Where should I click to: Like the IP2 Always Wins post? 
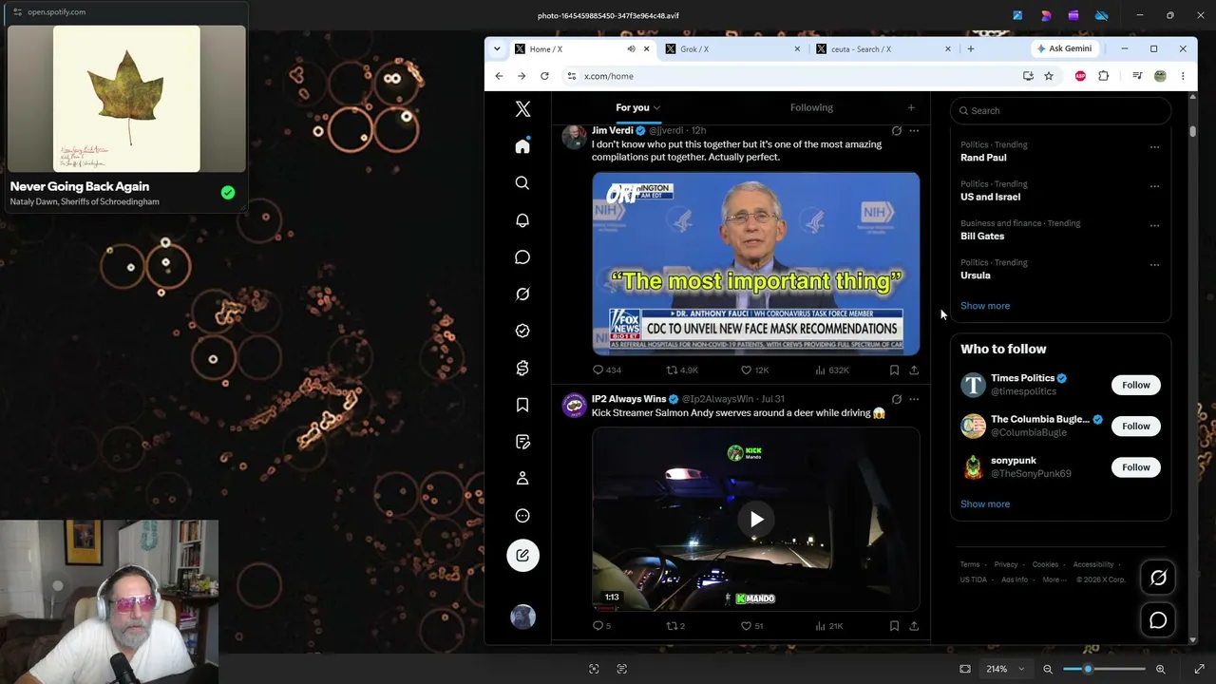751,625
